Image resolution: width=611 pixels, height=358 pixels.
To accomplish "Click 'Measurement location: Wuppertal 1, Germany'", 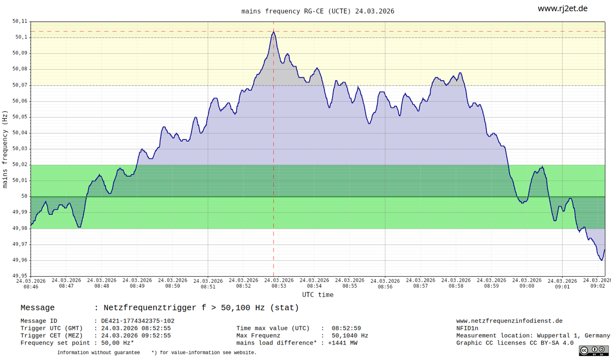I will click(533, 336).
